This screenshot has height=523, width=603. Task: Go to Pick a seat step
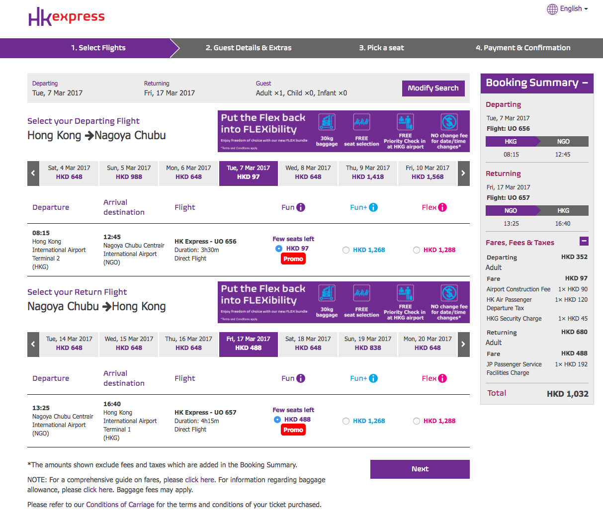click(381, 48)
